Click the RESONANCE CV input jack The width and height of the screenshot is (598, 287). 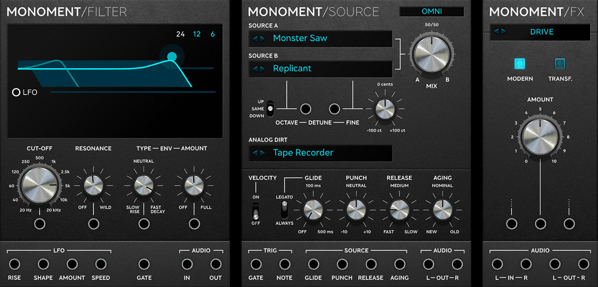pos(93,224)
